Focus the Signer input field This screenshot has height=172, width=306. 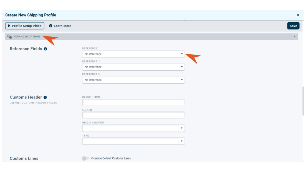pos(133,115)
